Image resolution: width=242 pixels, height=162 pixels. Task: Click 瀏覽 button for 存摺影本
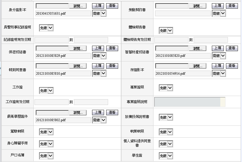point(197,66)
